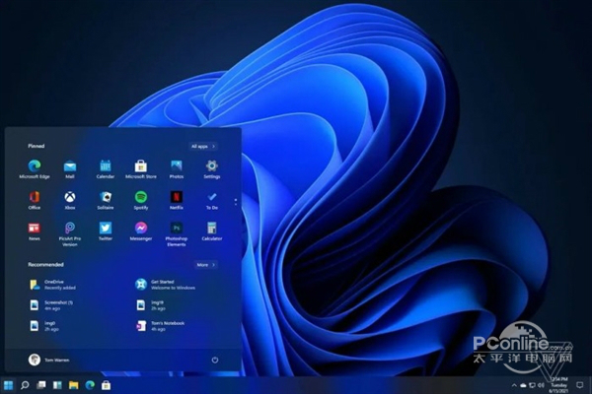
Task: Open the Twitter app
Action: (x=106, y=231)
